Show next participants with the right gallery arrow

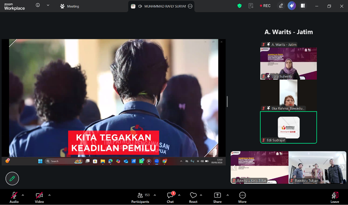[343, 167]
